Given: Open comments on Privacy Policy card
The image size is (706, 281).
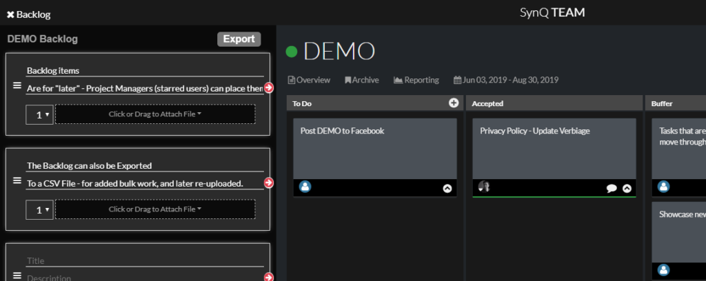Looking at the screenshot, I should tap(612, 188).
